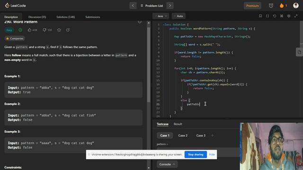The height and width of the screenshot is (170, 303).
Task: Expand the Console panel
Action: (167, 164)
